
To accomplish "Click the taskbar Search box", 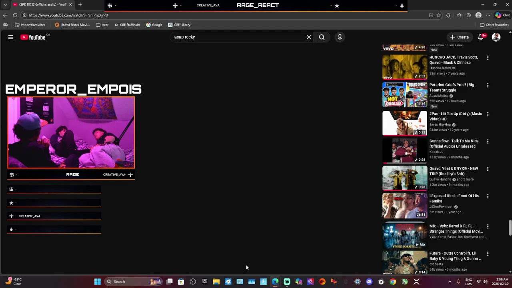I will tap(134, 282).
